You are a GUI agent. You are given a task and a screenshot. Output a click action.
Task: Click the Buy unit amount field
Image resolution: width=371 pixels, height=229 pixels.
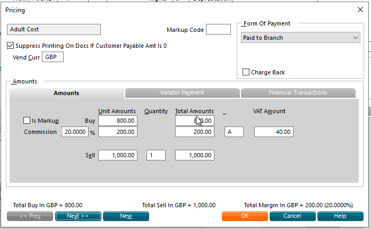click(118, 121)
